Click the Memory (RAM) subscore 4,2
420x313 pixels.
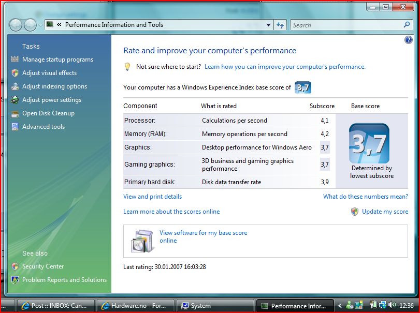coord(325,134)
